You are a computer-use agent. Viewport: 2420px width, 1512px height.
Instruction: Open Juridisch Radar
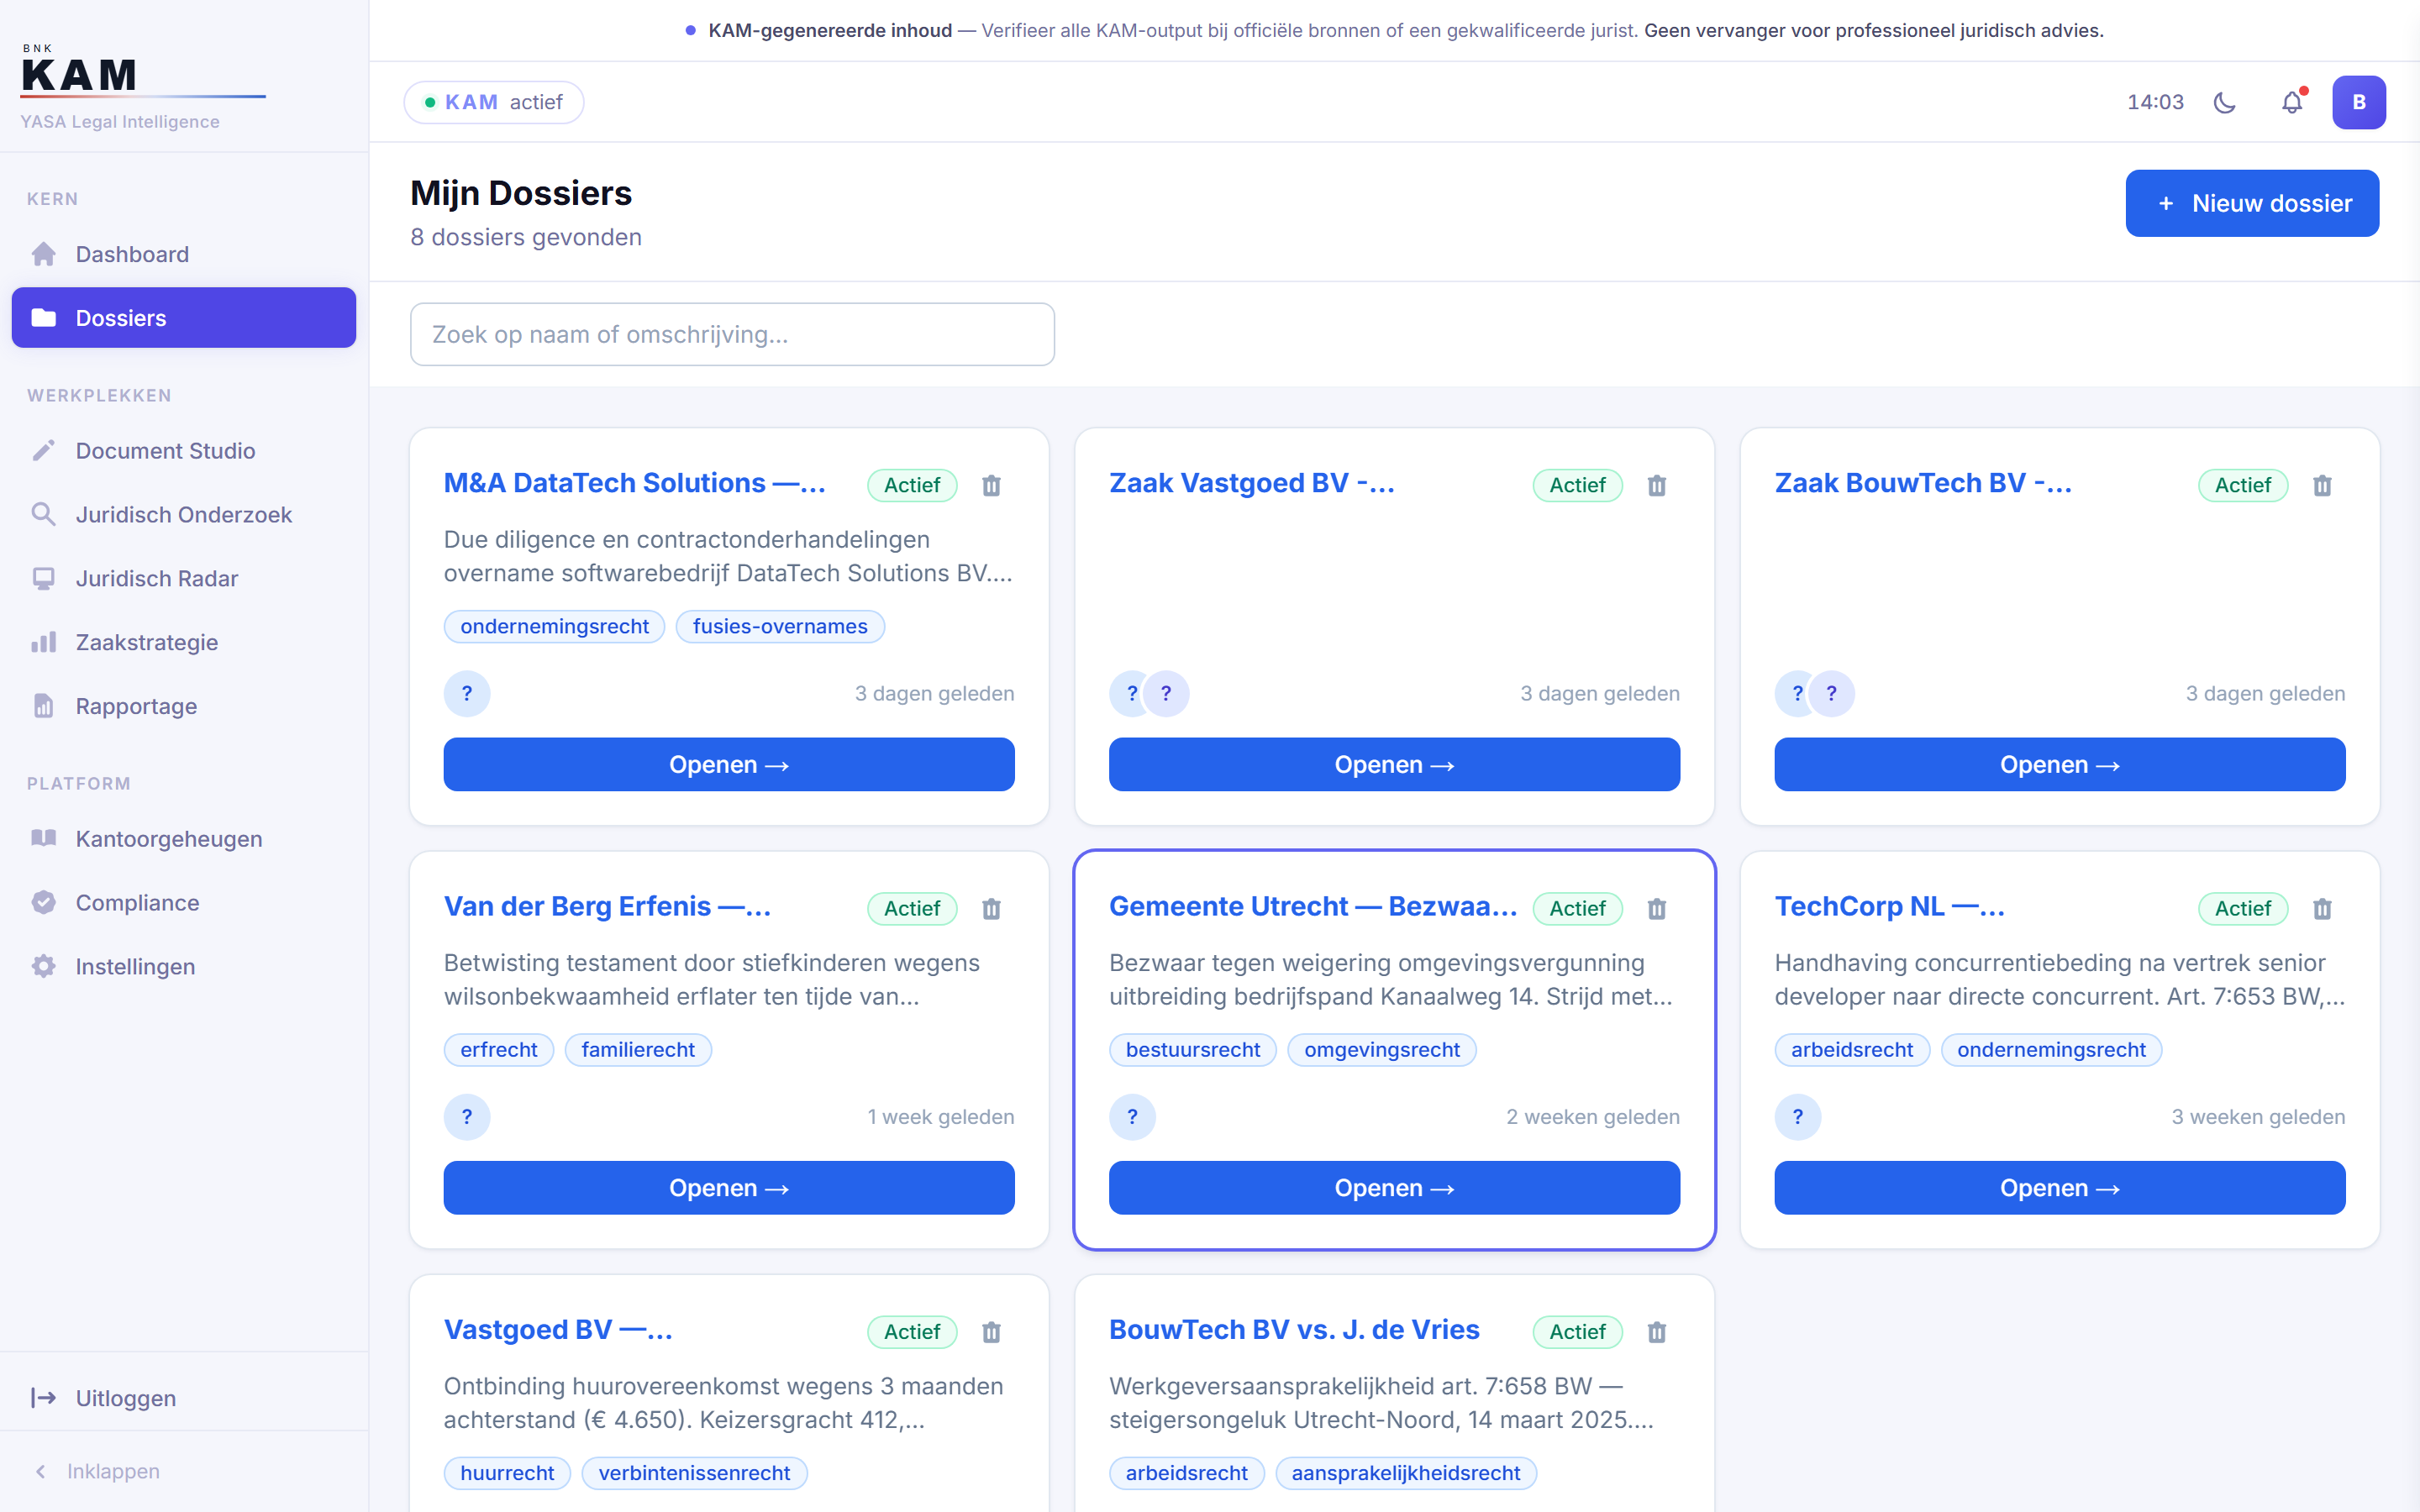coord(184,579)
